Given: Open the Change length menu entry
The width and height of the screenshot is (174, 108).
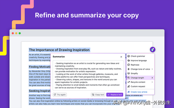Looking at the screenshot, I should [140, 78].
